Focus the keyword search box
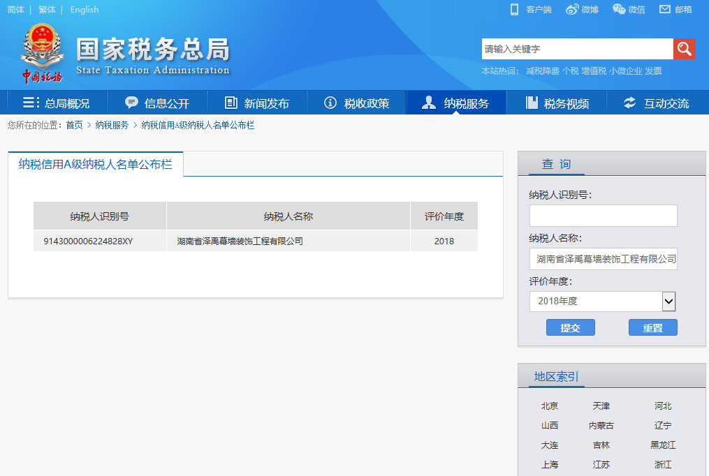 click(x=577, y=49)
